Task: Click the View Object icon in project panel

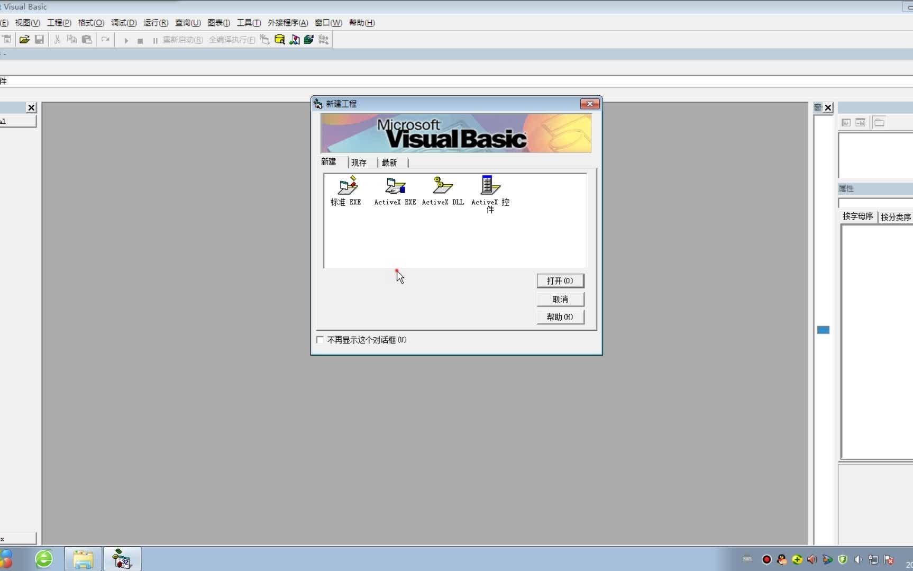Action: pos(861,122)
